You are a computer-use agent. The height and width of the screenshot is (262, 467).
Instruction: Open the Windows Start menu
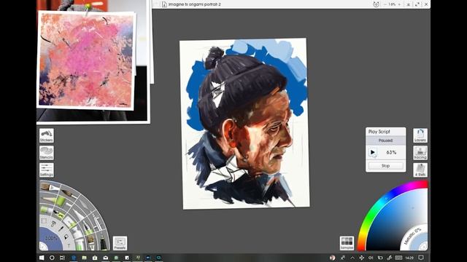pos(42,258)
